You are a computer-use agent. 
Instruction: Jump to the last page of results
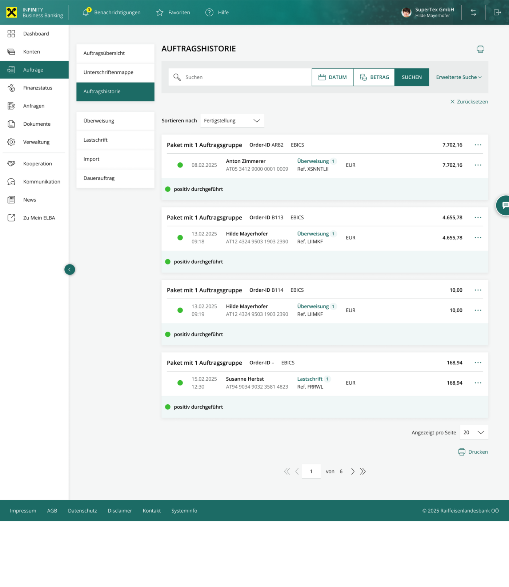coord(363,471)
